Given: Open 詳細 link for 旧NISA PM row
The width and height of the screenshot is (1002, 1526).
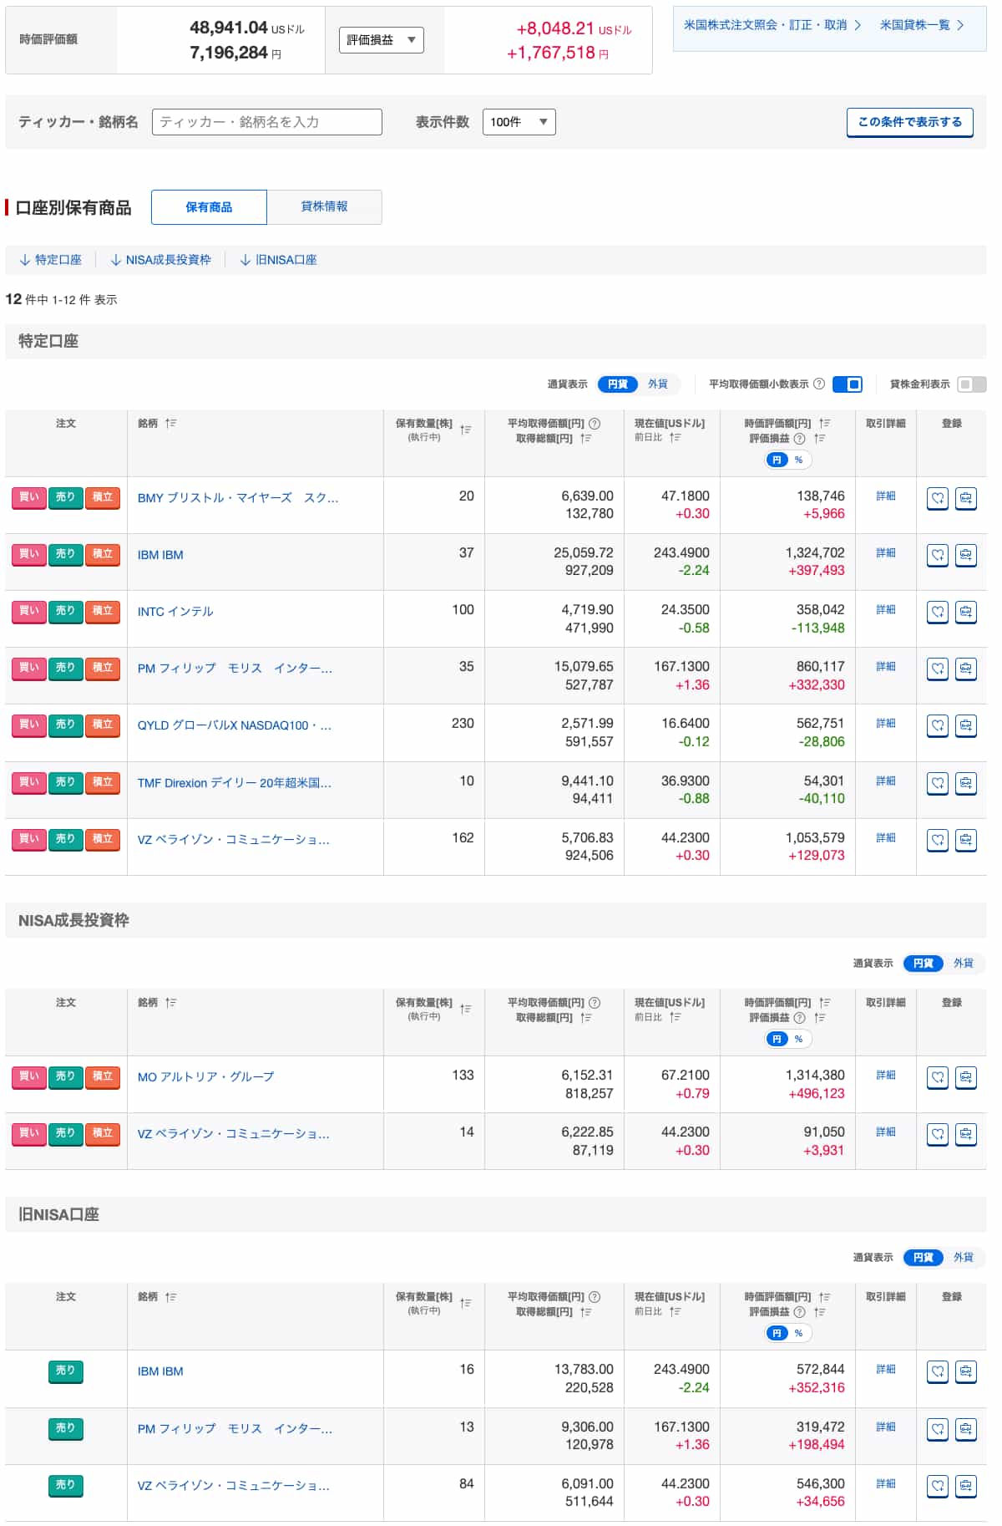Looking at the screenshot, I should [885, 1427].
